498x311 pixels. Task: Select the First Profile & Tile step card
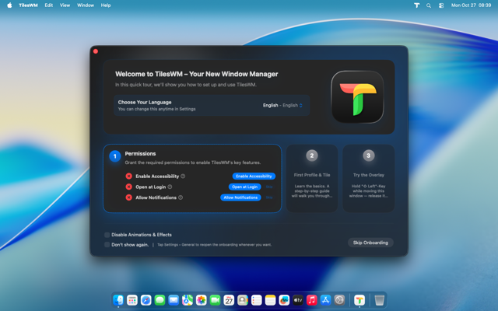pos(312,178)
